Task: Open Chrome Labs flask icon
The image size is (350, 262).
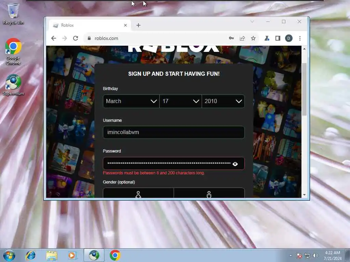Action: coord(267,38)
